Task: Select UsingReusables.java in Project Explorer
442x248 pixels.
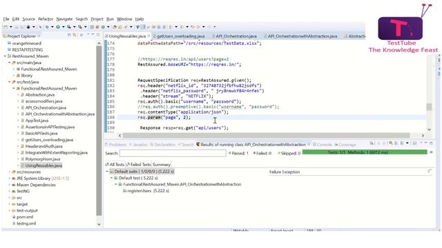Action: [41, 165]
